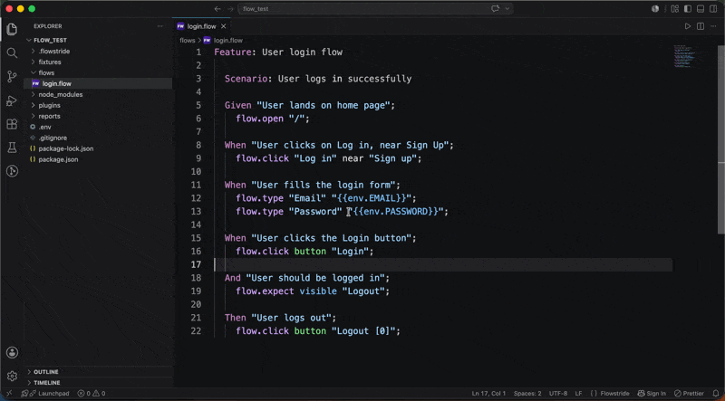Go back with the navigation arrow
The height and width of the screenshot is (401, 725).
click(217, 9)
